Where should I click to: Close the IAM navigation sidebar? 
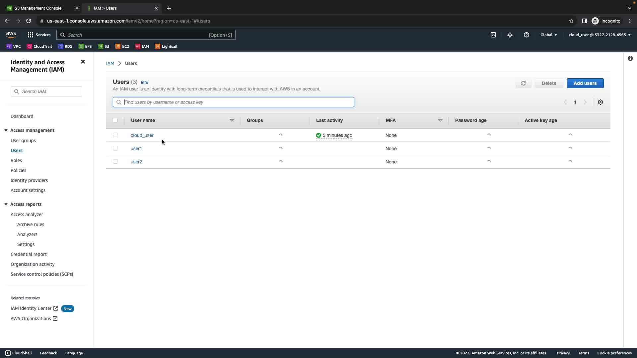click(83, 62)
